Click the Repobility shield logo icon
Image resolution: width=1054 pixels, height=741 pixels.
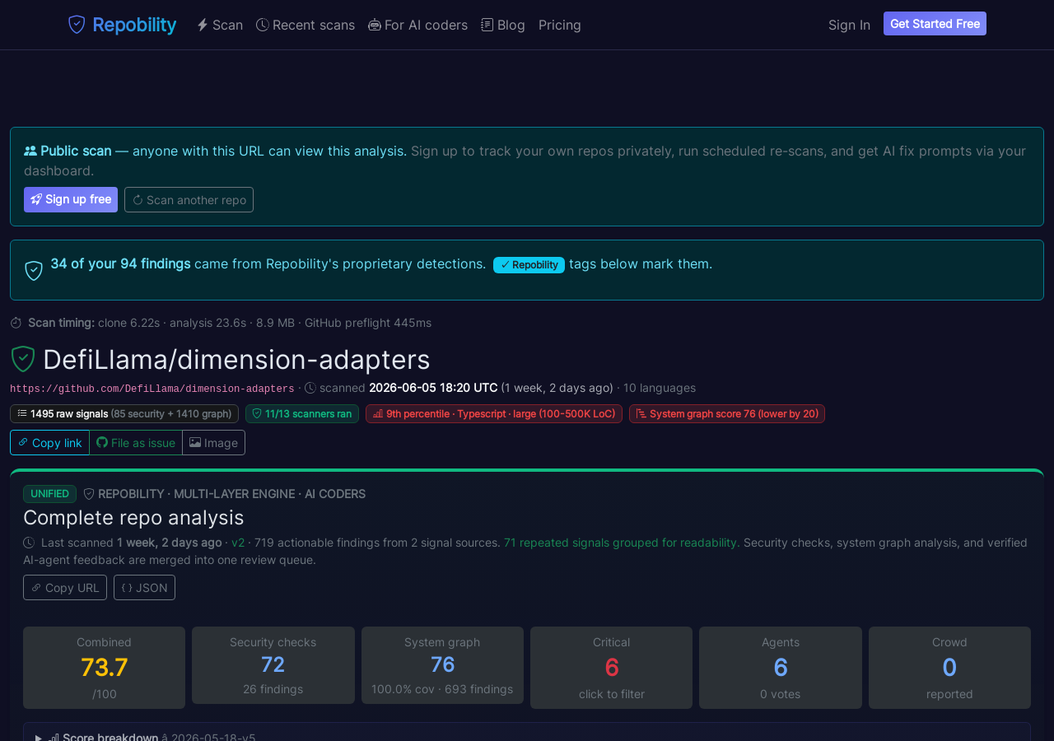[77, 25]
